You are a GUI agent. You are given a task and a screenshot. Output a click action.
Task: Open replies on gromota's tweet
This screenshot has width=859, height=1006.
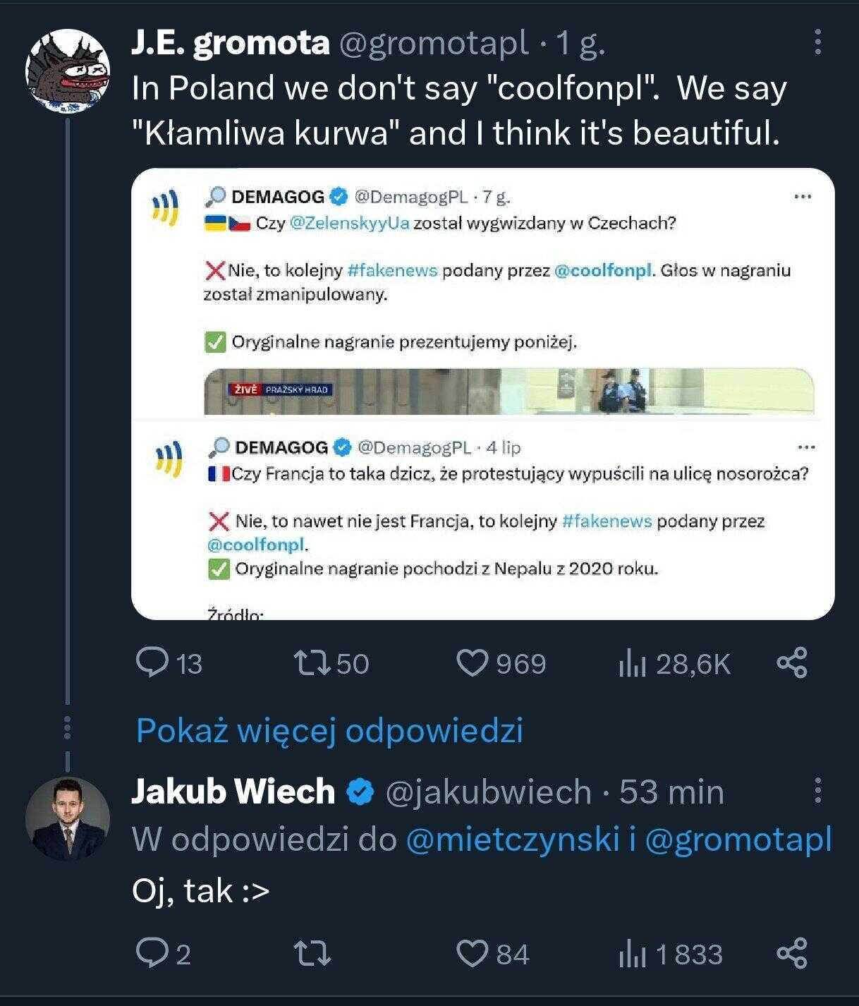(169, 663)
